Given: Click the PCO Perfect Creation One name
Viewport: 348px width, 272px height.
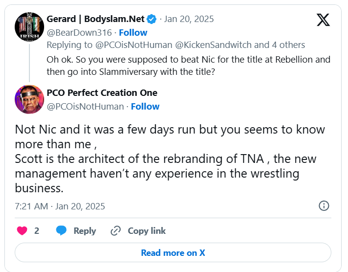Looking at the screenshot, I should (x=102, y=93).
